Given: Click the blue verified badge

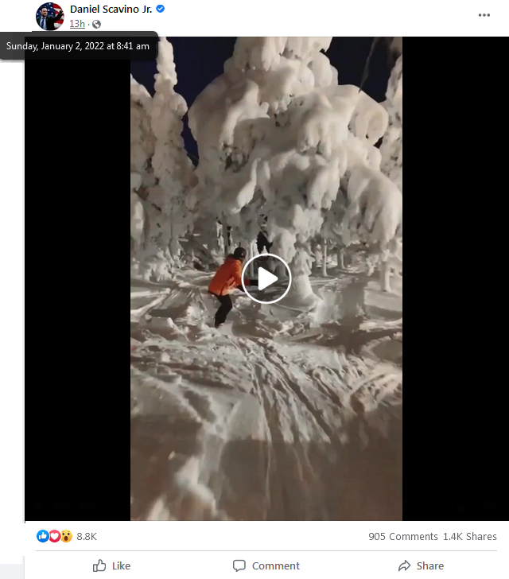Looking at the screenshot, I should coord(161,9).
